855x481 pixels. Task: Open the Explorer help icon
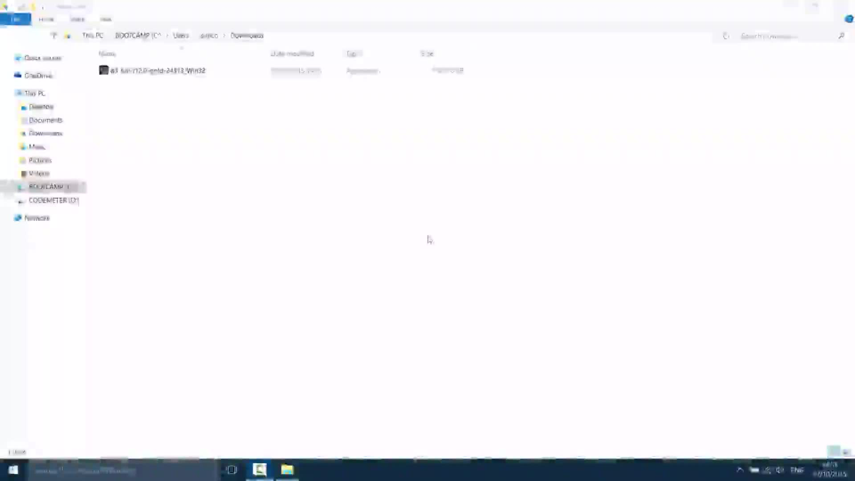point(849,19)
